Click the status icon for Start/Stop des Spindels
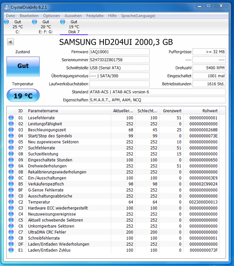Screen dimensions: 234x266 (x=11, y=136)
